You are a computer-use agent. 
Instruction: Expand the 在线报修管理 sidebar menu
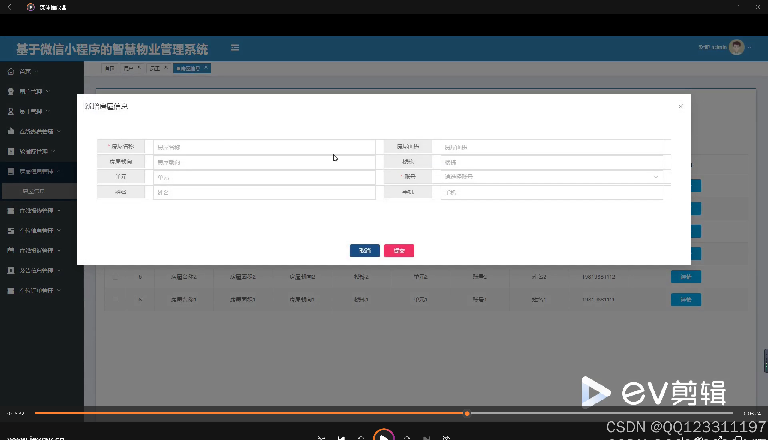36,211
